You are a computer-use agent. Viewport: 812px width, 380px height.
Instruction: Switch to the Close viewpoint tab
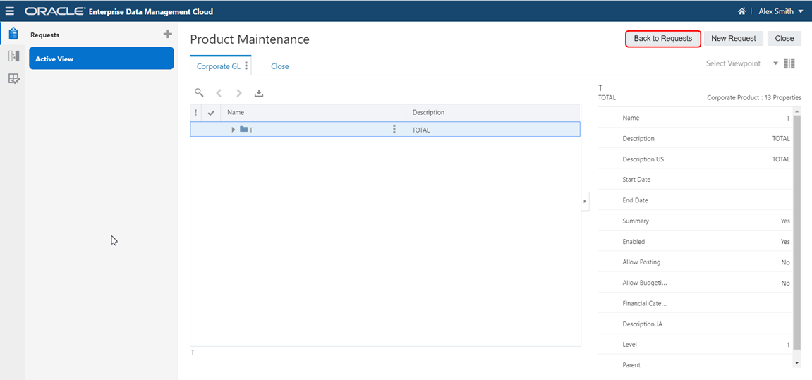pos(279,66)
